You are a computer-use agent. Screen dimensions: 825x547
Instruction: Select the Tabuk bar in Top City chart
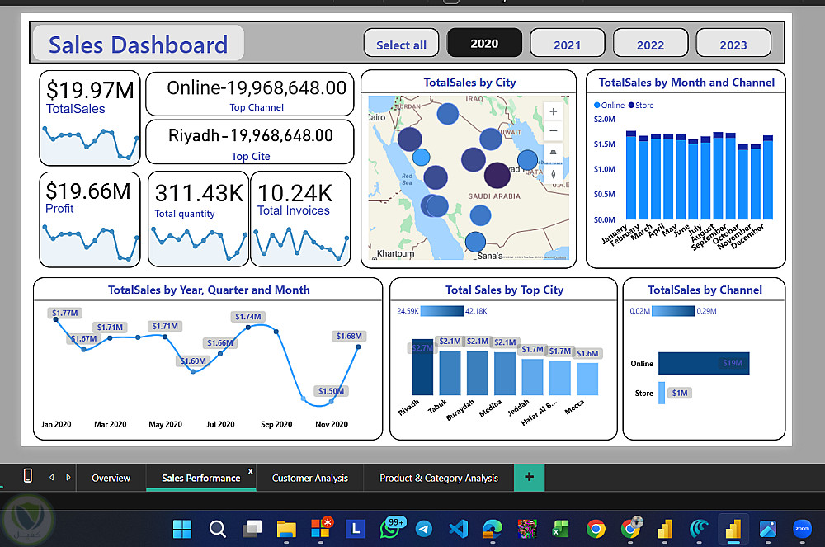(450, 372)
